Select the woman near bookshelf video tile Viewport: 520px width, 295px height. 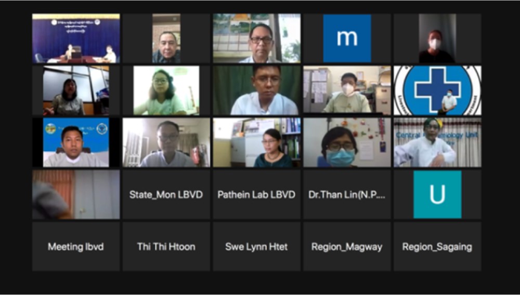pos(257,142)
